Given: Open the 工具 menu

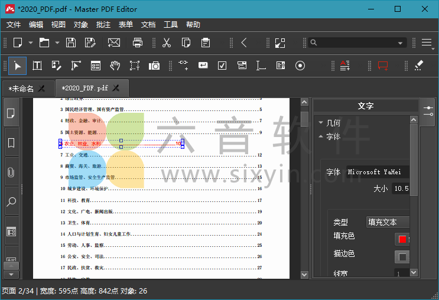Looking at the screenshot, I should click(171, 25).
